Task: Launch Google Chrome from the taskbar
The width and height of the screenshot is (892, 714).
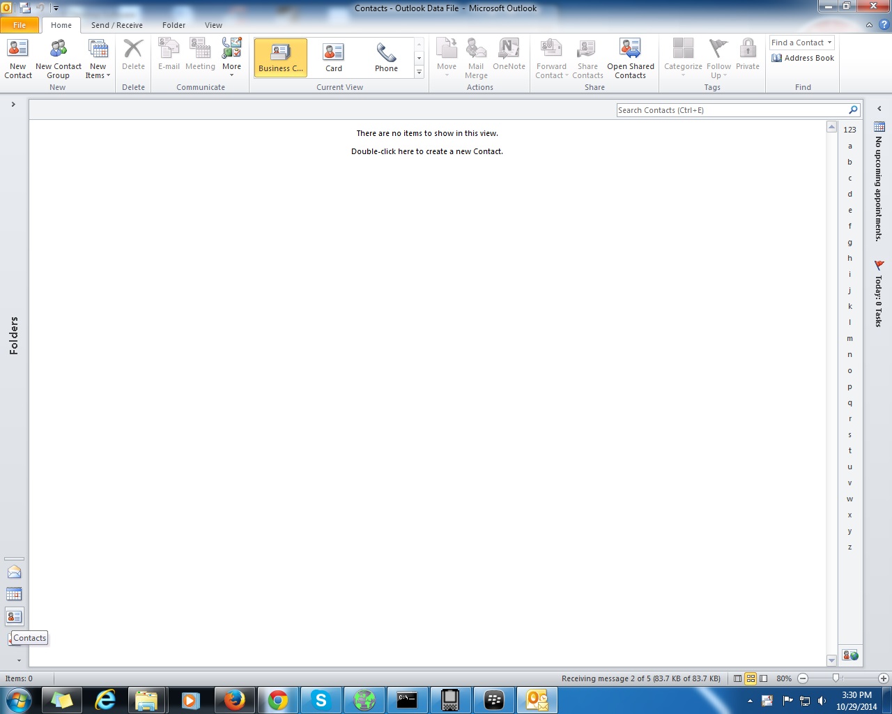Action: coord(277,699)
